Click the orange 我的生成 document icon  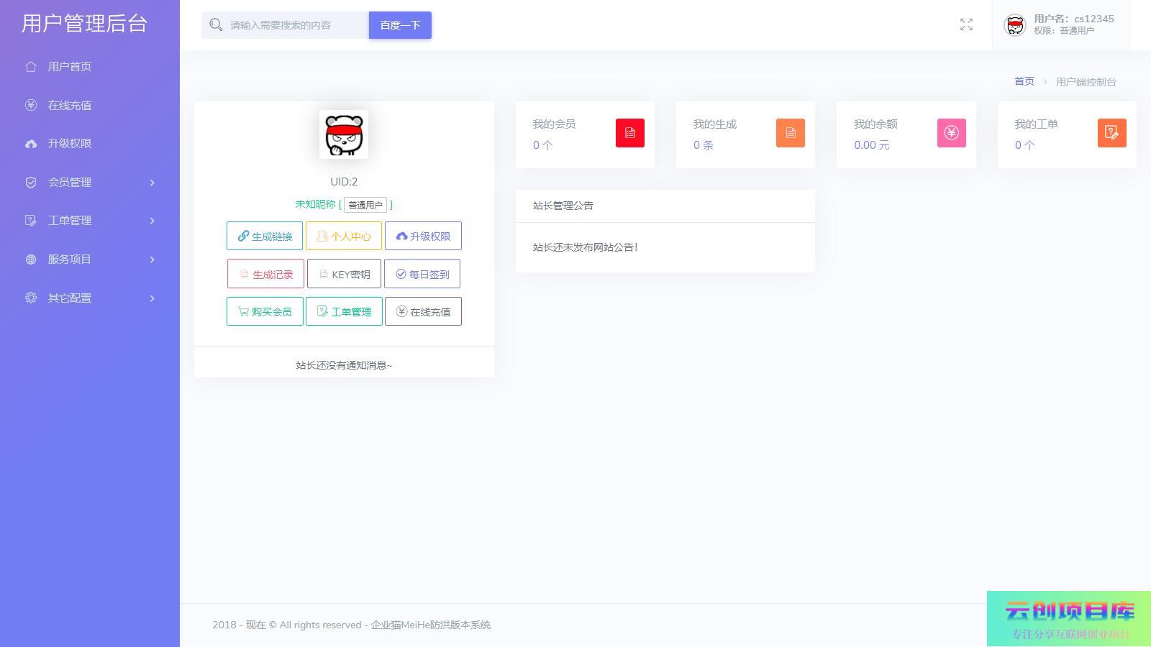tap(790, 133)
